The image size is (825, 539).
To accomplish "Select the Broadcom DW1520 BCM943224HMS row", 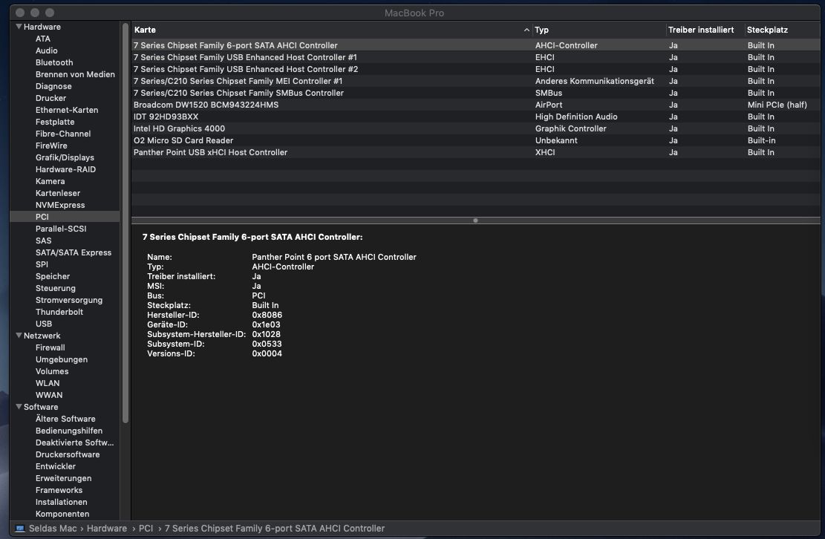I will (206, 105).
